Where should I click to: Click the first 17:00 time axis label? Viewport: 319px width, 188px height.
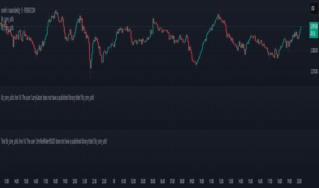click(x=46, y=181)
